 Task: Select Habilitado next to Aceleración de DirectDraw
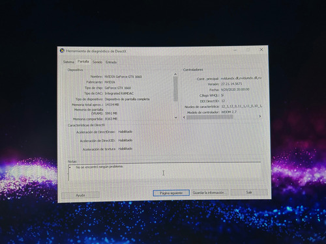click(125, 131)
